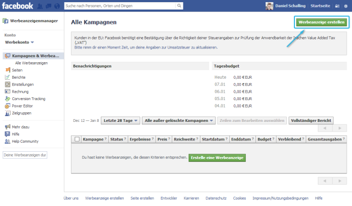Open Daniel Schalling profile picture
This screenshot has width=352, height=206.
click(x=269, y=6)
